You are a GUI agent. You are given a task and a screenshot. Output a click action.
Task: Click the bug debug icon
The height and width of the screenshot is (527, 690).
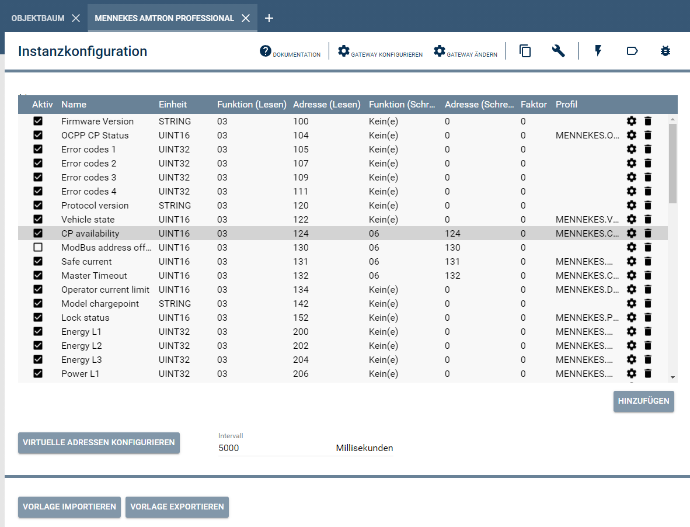[665, 51]
